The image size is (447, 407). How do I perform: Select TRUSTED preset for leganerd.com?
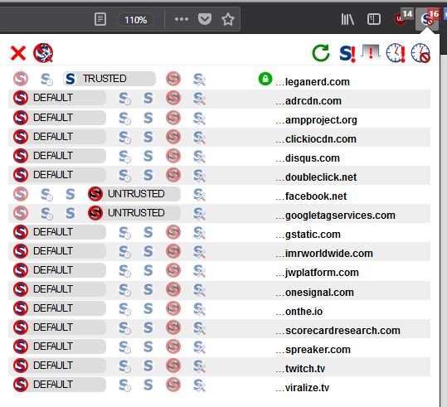109,79
